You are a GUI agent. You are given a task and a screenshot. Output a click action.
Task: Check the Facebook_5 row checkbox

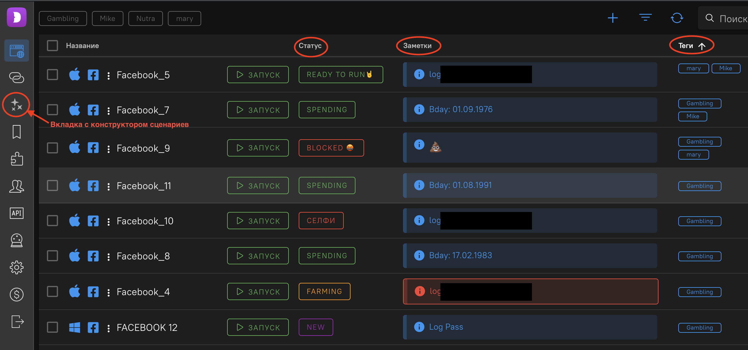click(x=52, y=75)
